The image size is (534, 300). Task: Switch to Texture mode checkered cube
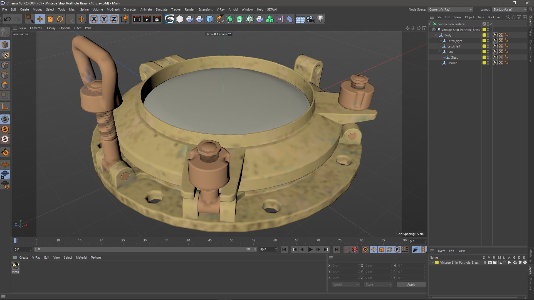[5, 55]
